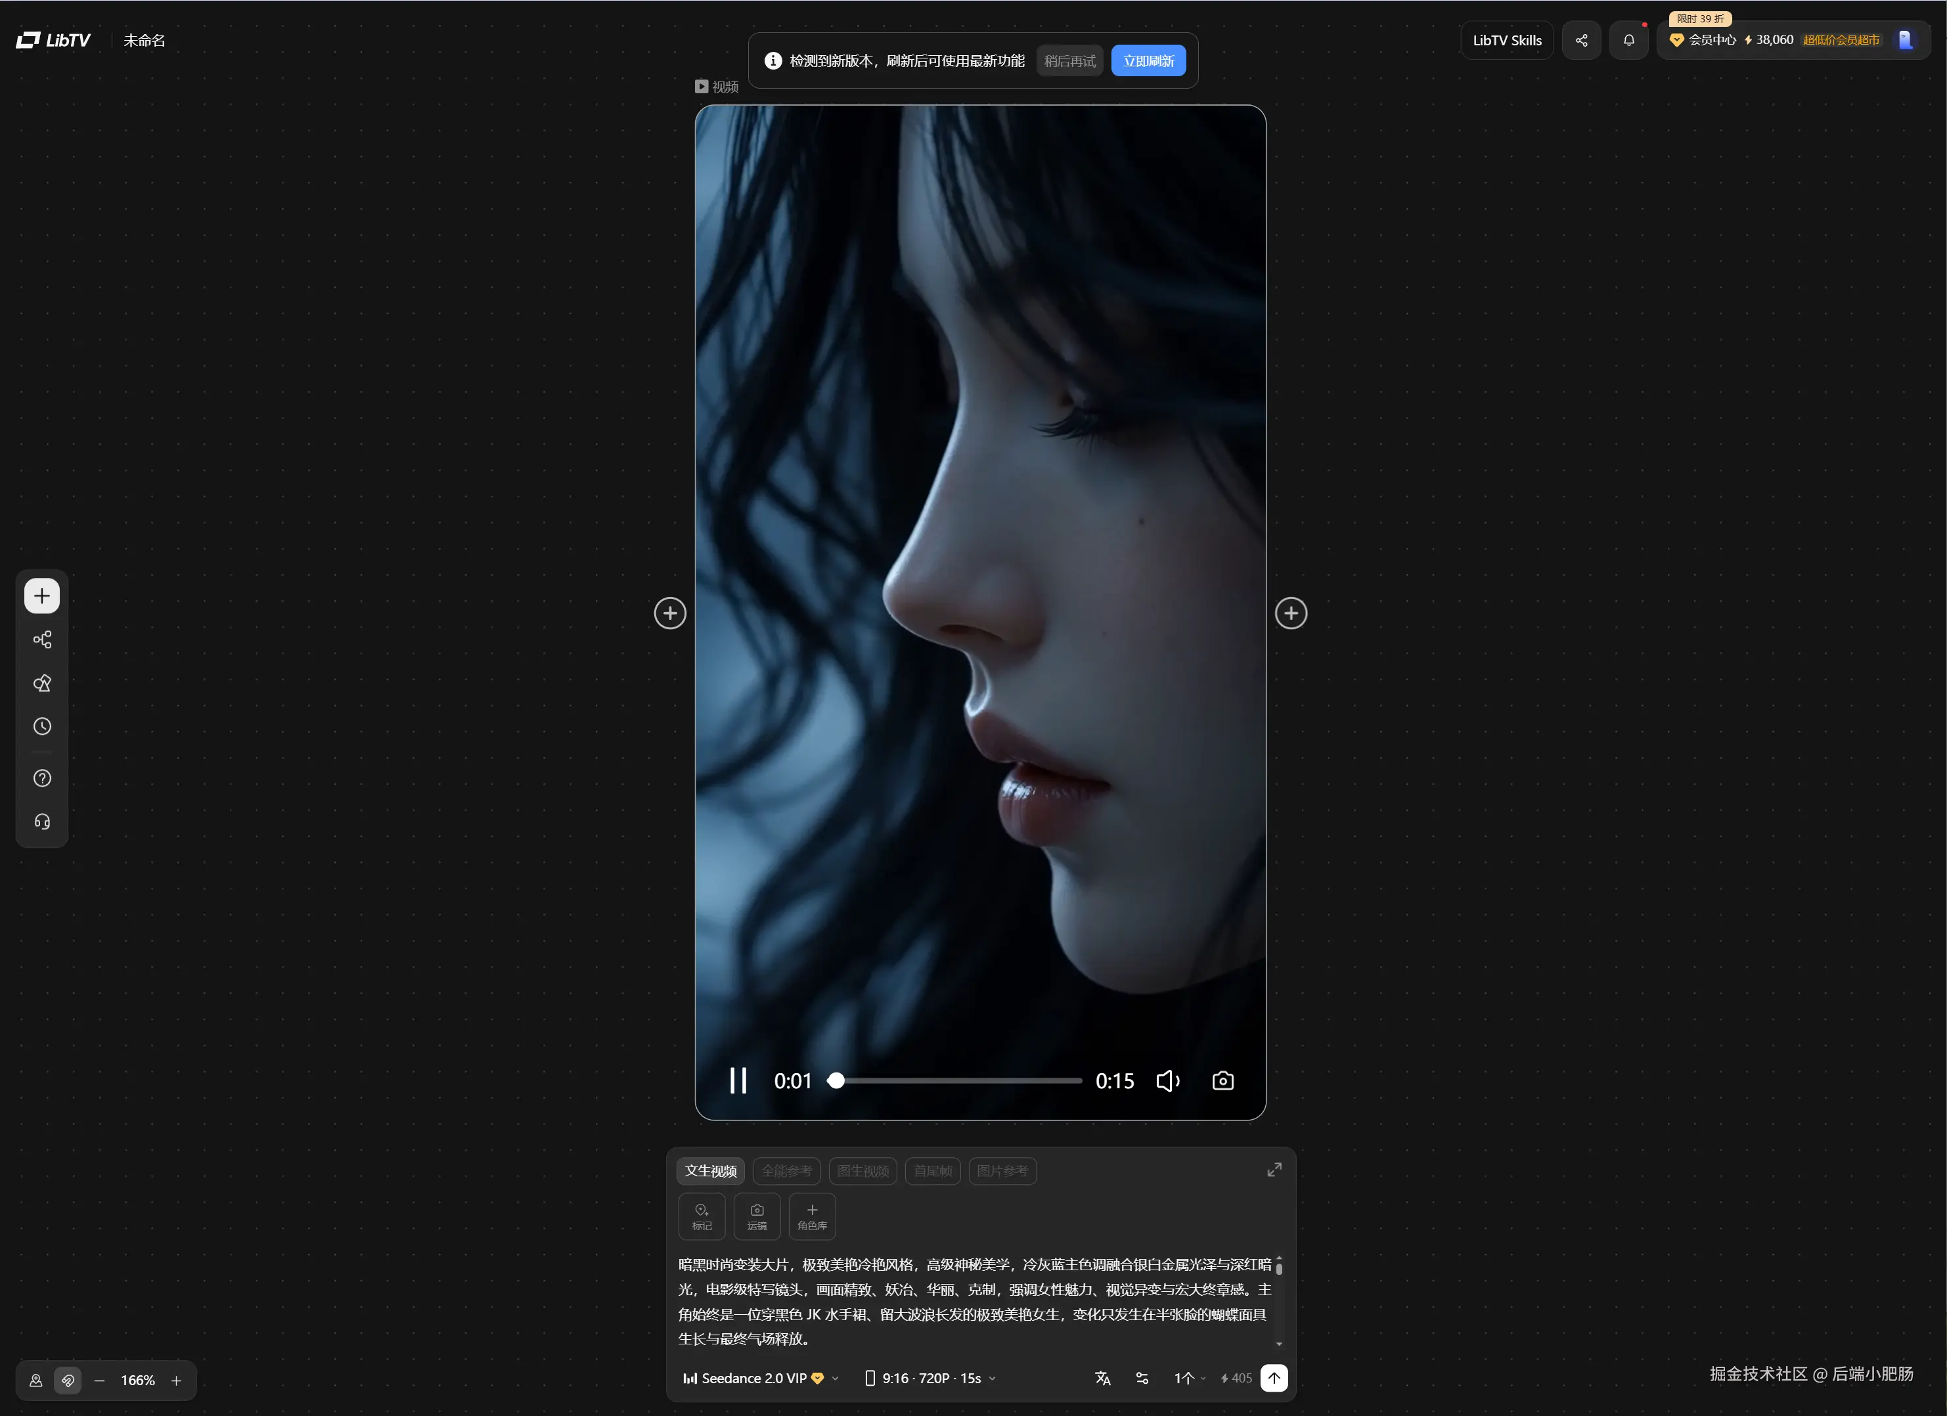The height and width of the screenshot is (1416, 1947).
Task: Click the 立即刷新 refresh button
Action: point(1148,60)
